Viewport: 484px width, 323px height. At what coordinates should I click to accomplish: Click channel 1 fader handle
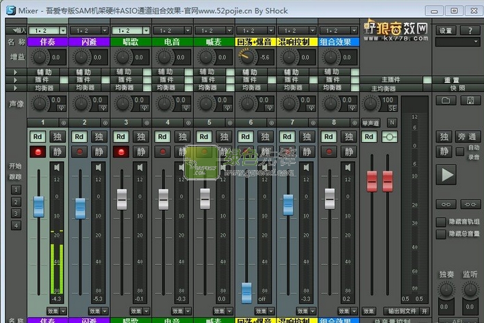[x=38, y=206]
